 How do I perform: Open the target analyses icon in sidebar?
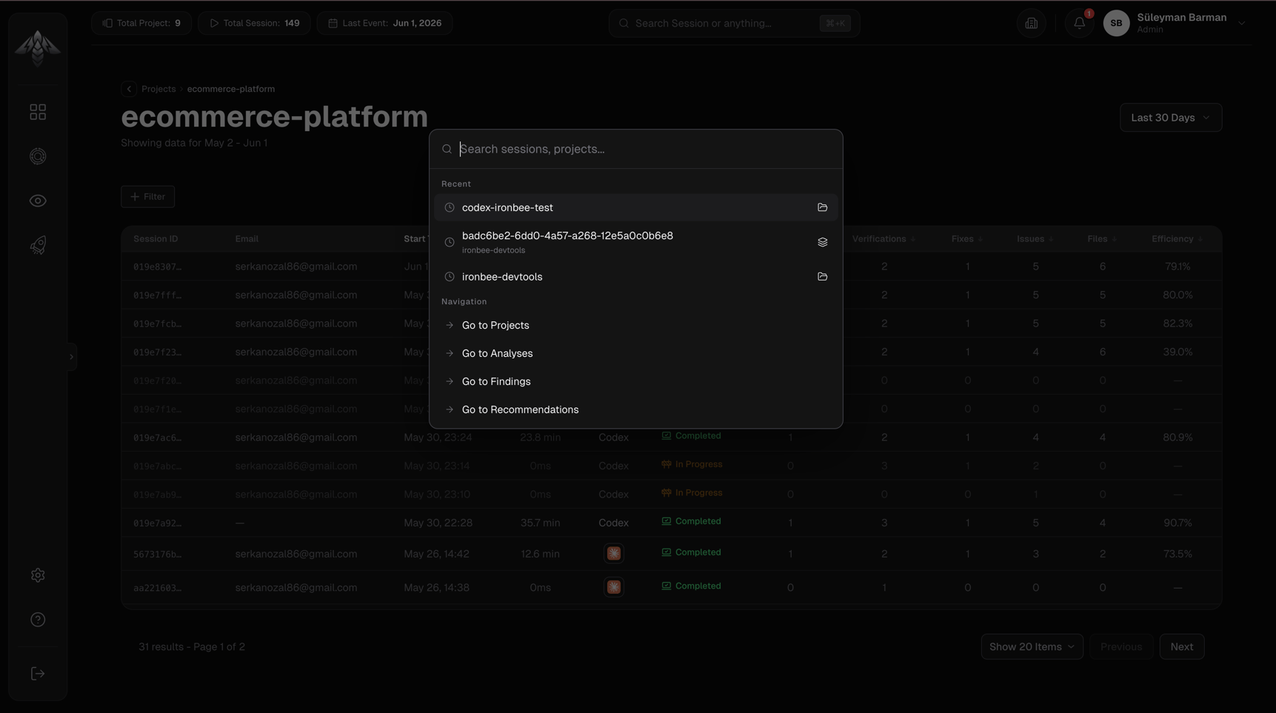(38, 156)
